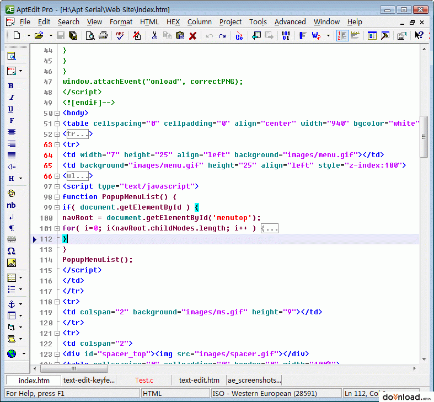The image size is (434, 402).
Task: Click the Go to line icon
Action: tap(239, 35)
